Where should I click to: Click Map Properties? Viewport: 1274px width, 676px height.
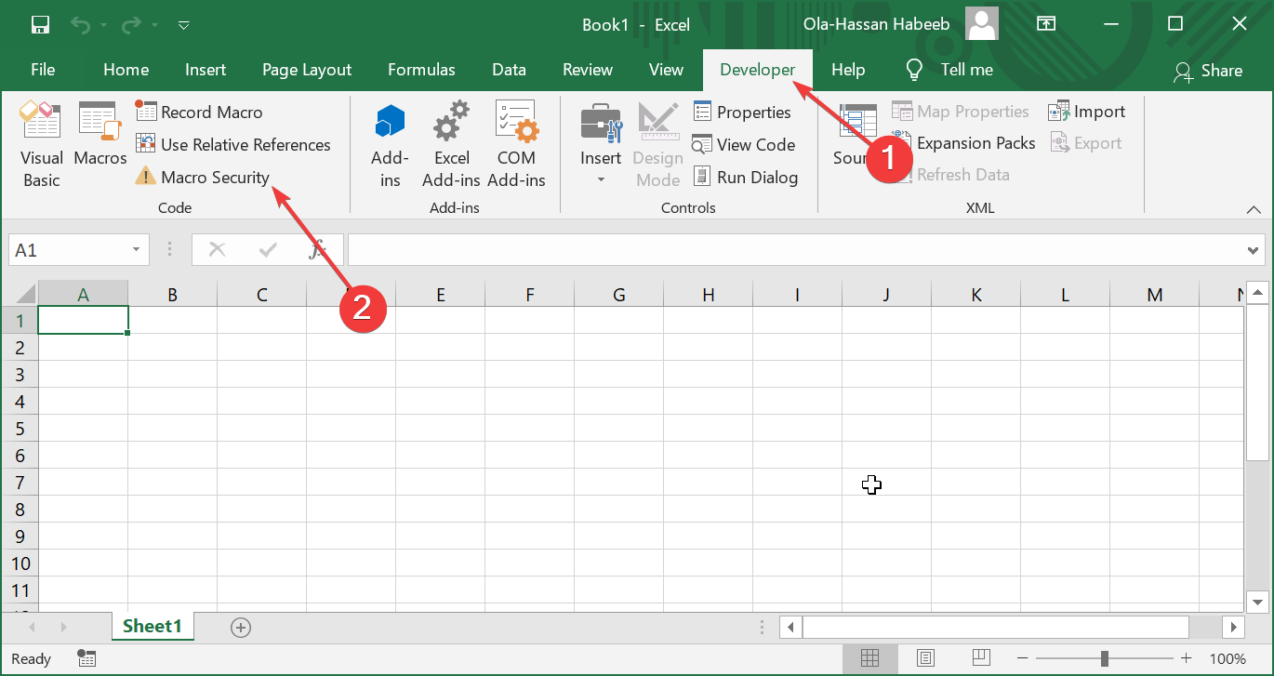point(961,112)
